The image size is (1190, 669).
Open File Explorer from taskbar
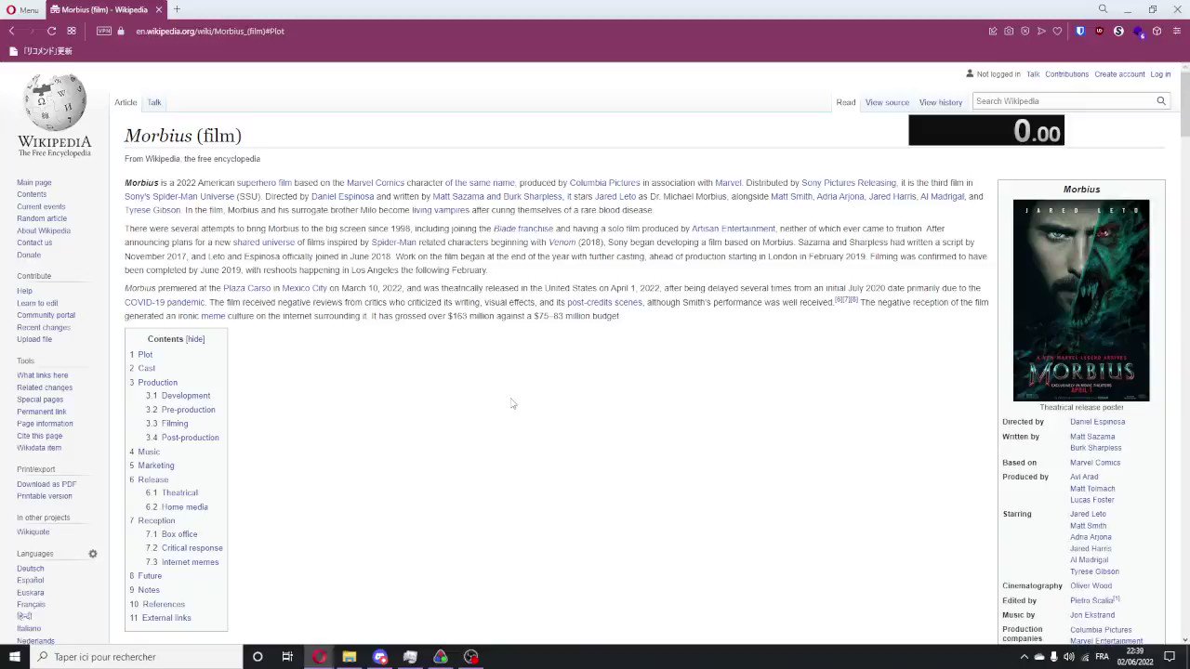click(x=349, y=656)
